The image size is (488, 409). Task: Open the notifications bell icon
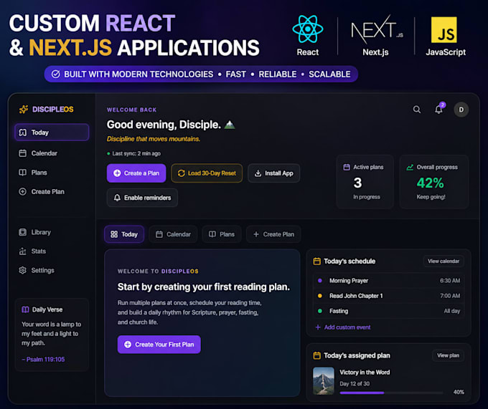click(438, 110)
